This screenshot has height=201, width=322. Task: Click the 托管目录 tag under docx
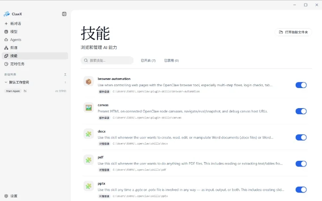(x=104, y=144)
